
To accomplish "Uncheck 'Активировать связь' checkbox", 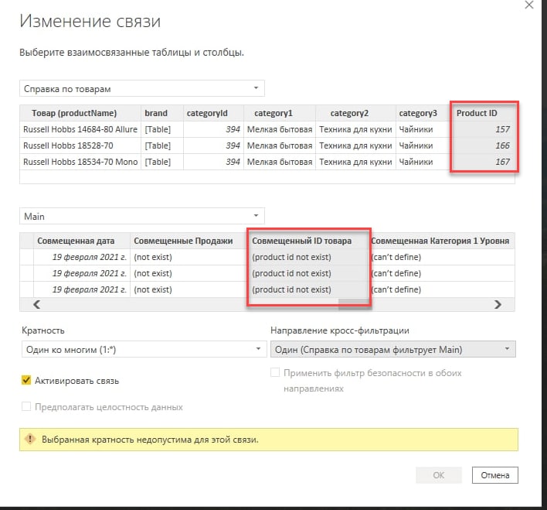I will click(x=26, y=380).
